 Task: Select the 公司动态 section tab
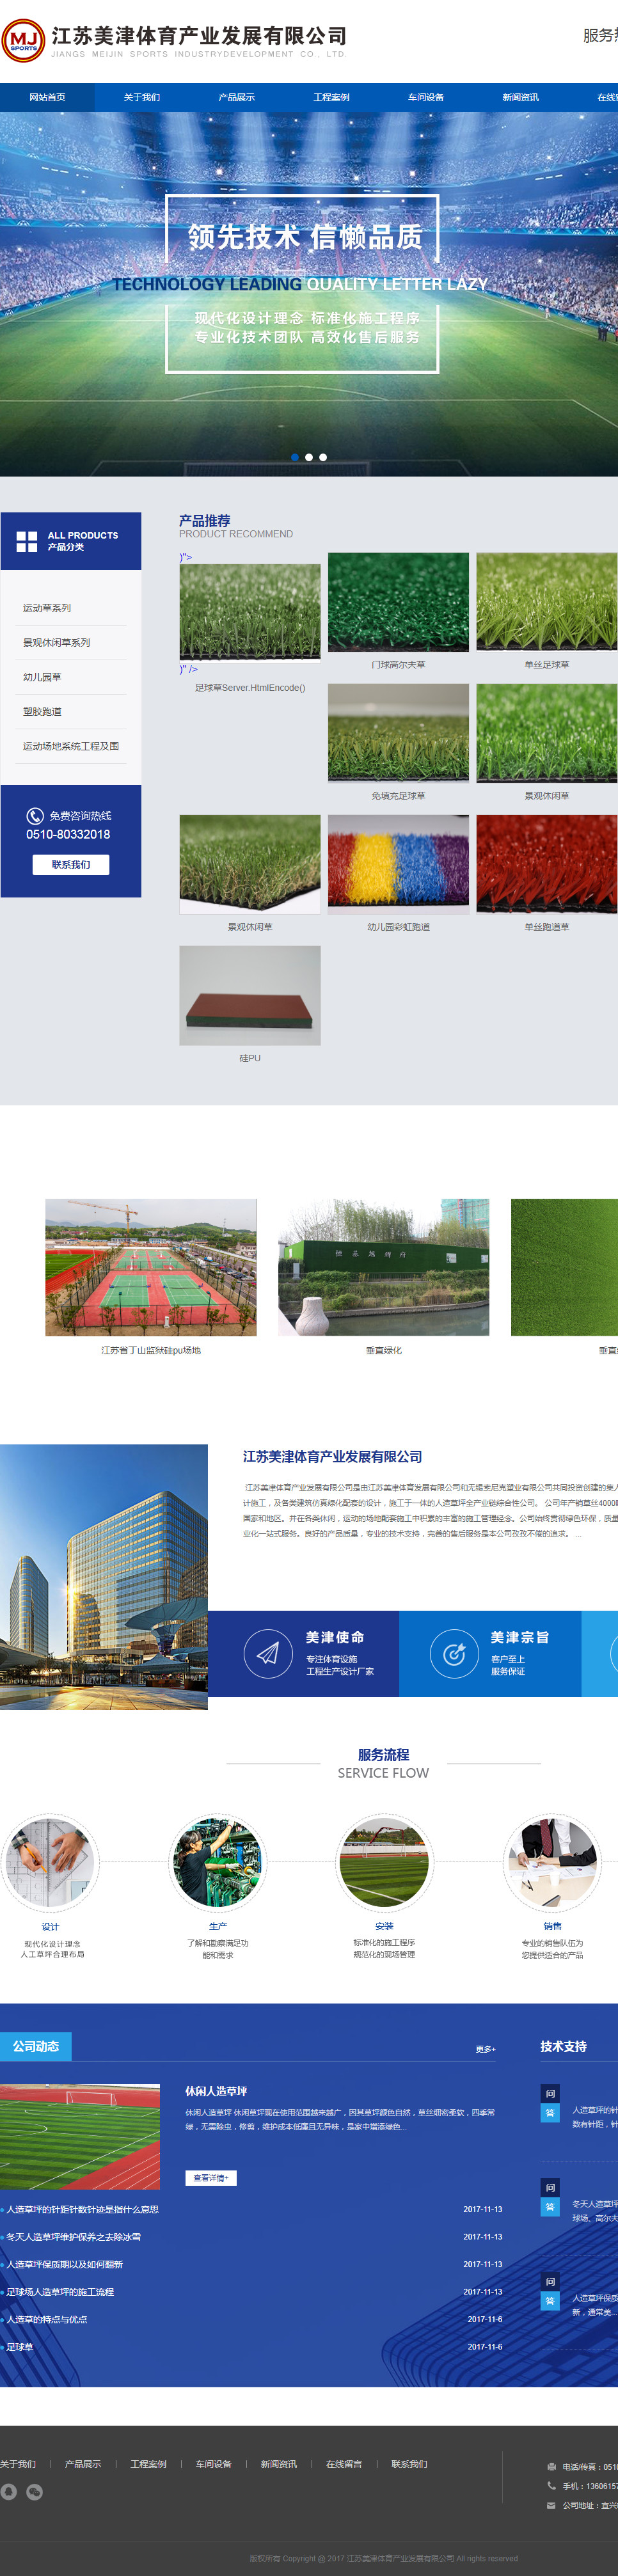click(36, 2046)
